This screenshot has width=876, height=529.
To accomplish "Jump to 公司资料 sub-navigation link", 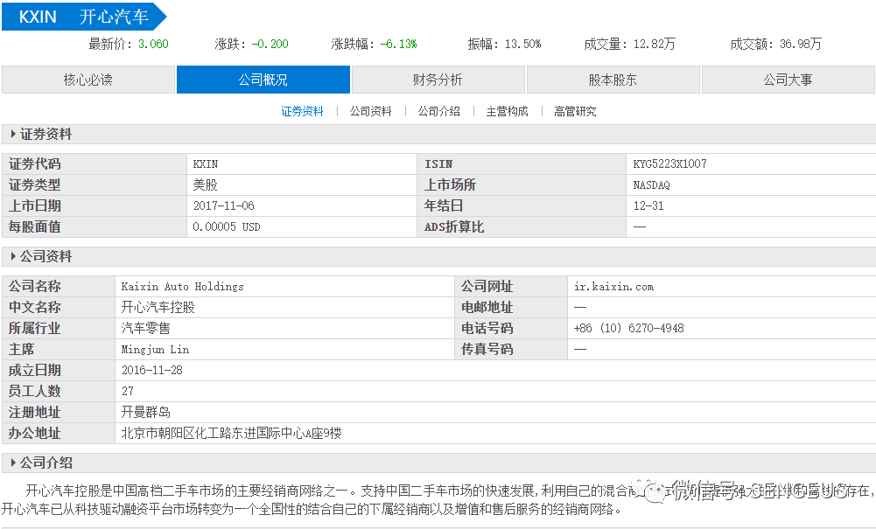I will point(370,111).
